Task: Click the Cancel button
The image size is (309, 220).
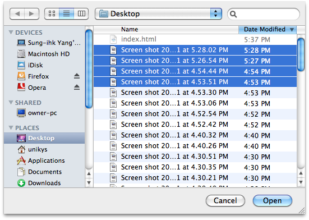Action: click(225, 201)
